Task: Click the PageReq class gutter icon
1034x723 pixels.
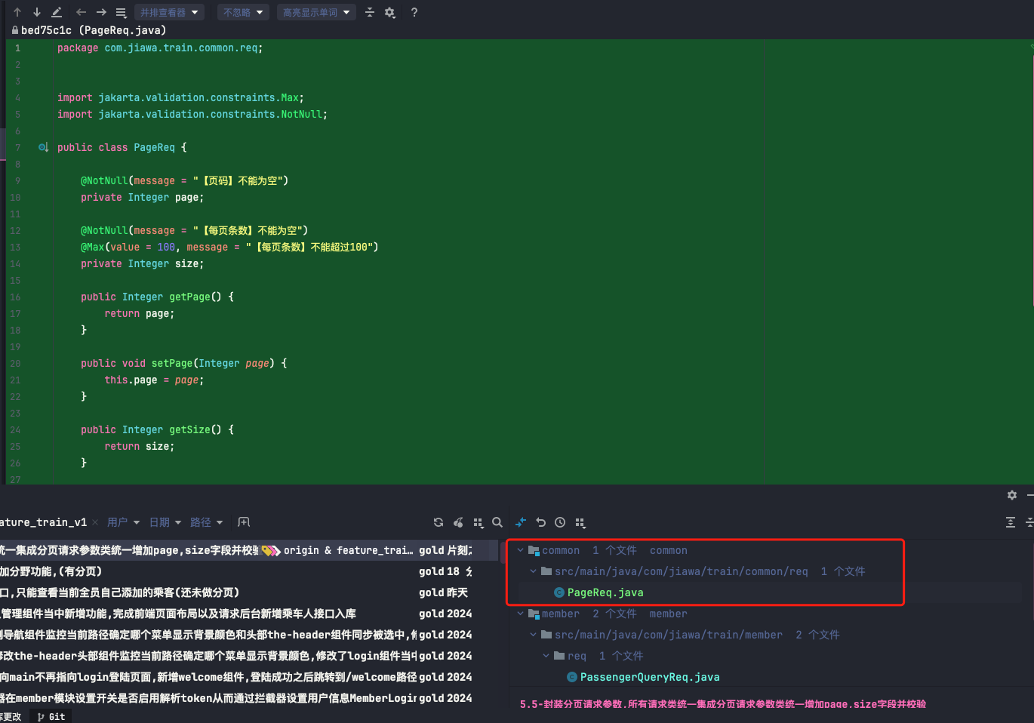Action: pos(43,147)
